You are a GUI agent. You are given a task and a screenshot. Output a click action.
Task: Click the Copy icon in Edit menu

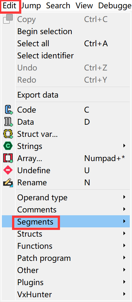tap(8, 19)
